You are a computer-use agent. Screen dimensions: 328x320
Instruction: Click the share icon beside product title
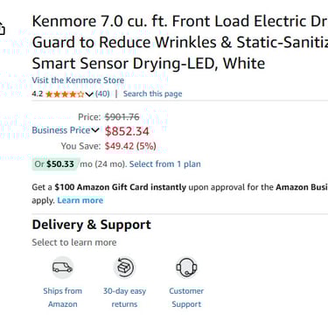click(2, 29)
